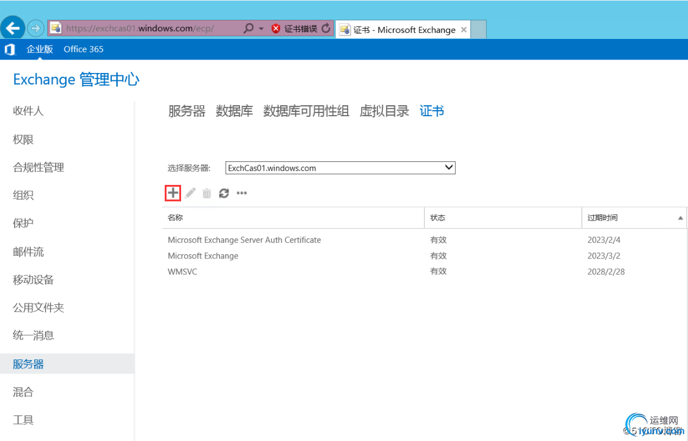Sort by the 过期时间 column header
Image resolution: width=688 pixels, height=441 pixels.
[635, 218]
